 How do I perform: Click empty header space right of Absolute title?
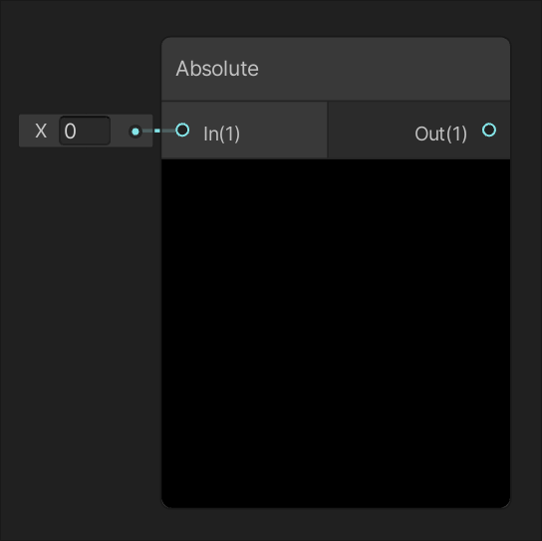(x=384, y=69)
